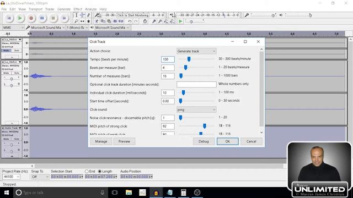Open the Snap To 'Off' dropdown
The width and height of the screenshot is (353, 198).
point(40,177)
